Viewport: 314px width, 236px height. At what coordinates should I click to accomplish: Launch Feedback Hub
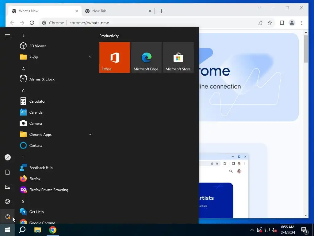[x=56, y=167]
